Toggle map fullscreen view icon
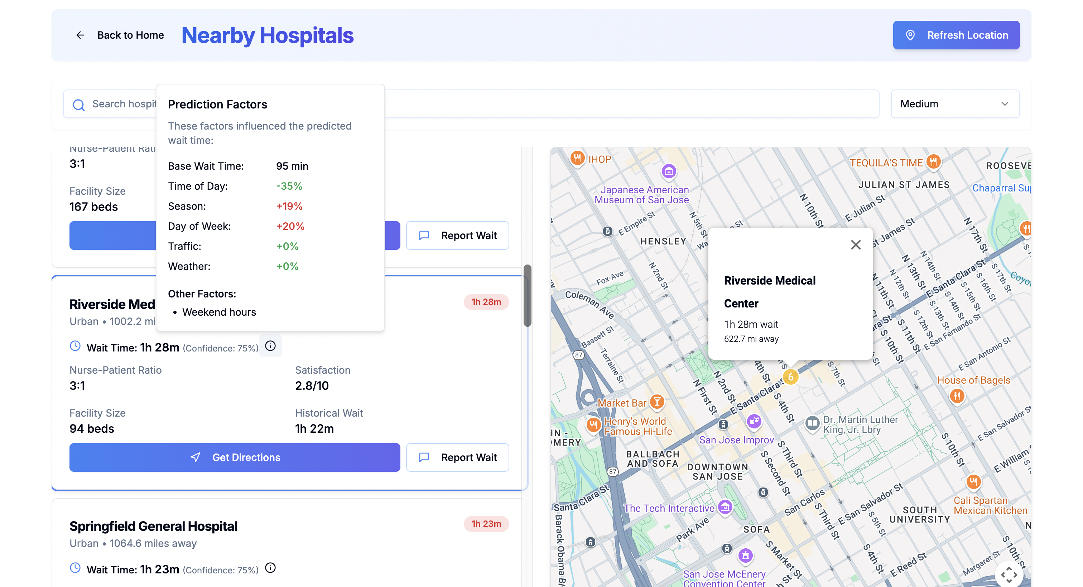The image size is (1083, 587). point(1009,574)
